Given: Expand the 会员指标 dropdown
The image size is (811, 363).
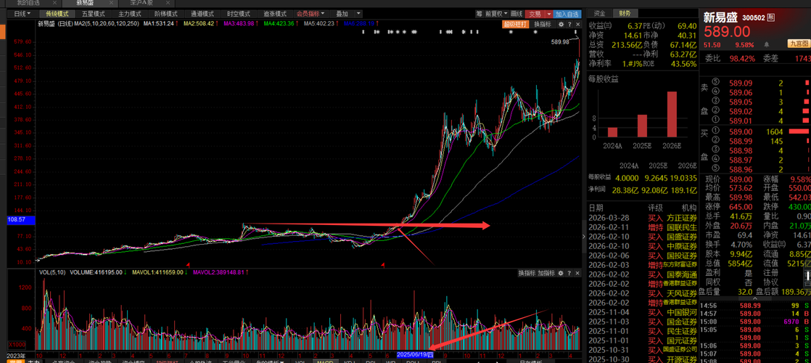Looking at the screenshot, I should (x=310, y=14).
